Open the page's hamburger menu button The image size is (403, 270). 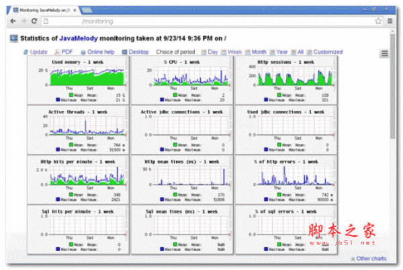[384, 54]
